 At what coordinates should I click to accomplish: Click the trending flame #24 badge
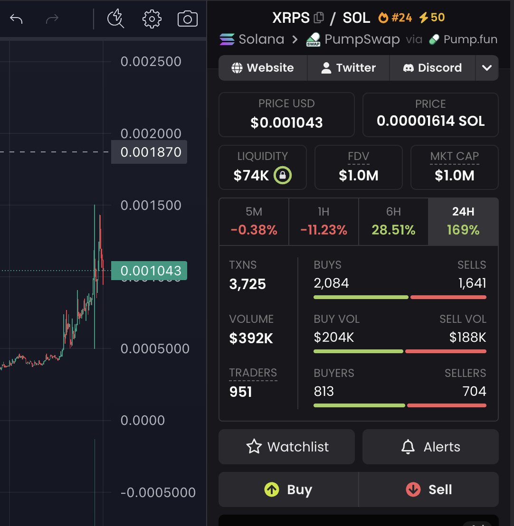[395, 18]
